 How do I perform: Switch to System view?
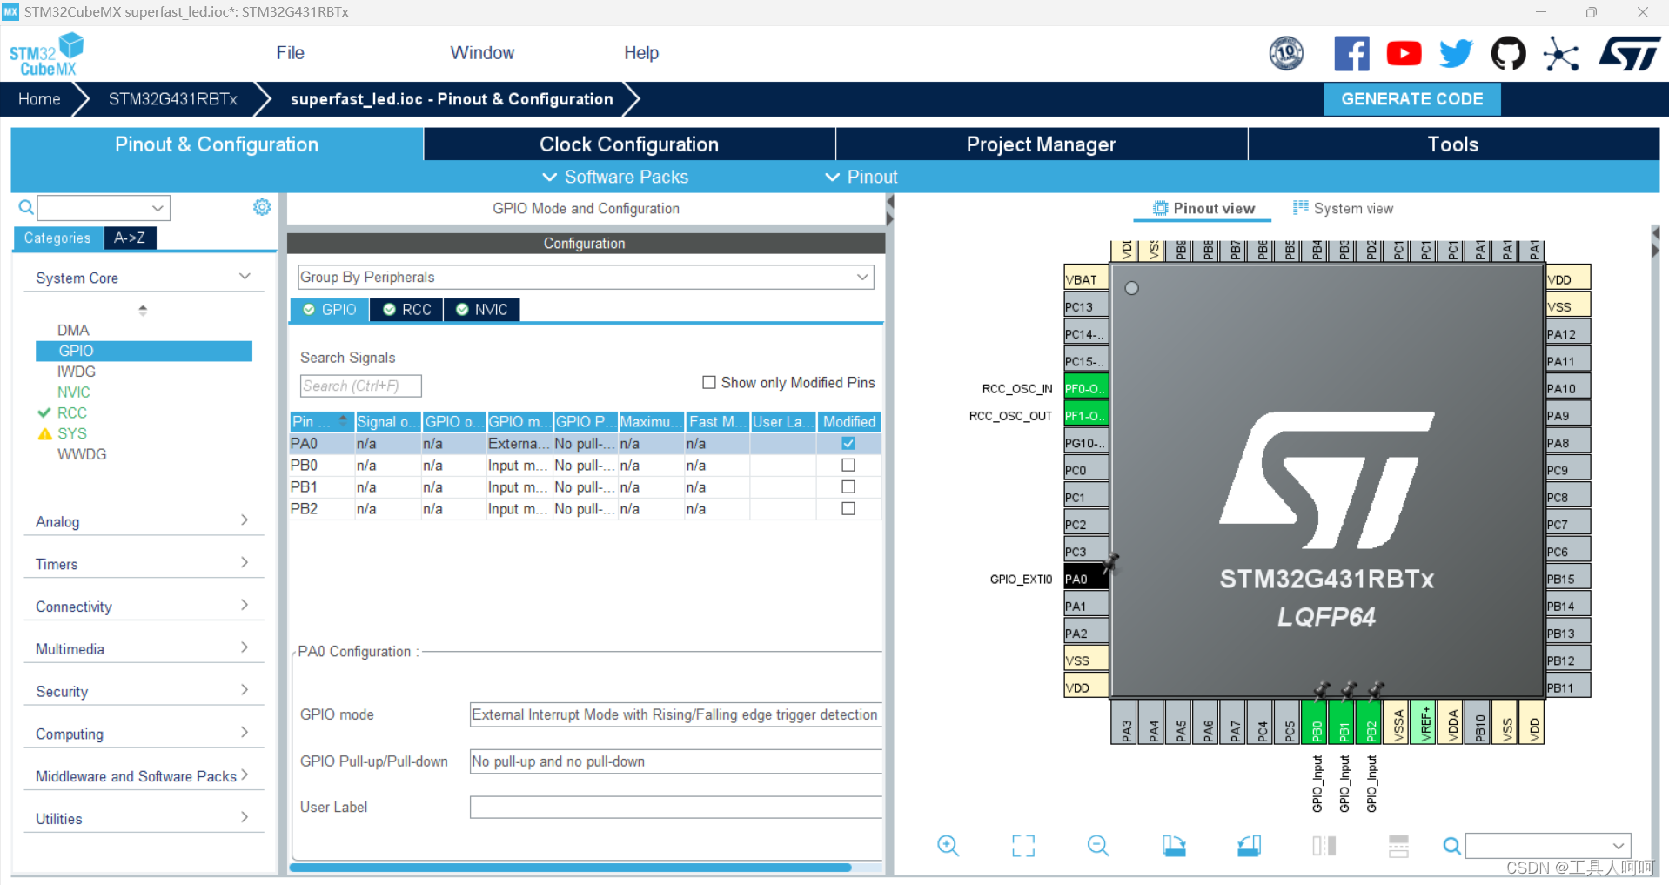(1343, 208)
